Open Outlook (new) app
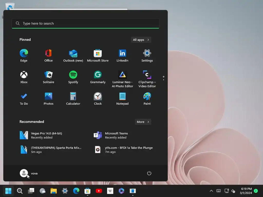The width and height of the screenshot is (263, 197). coord(73,56)
